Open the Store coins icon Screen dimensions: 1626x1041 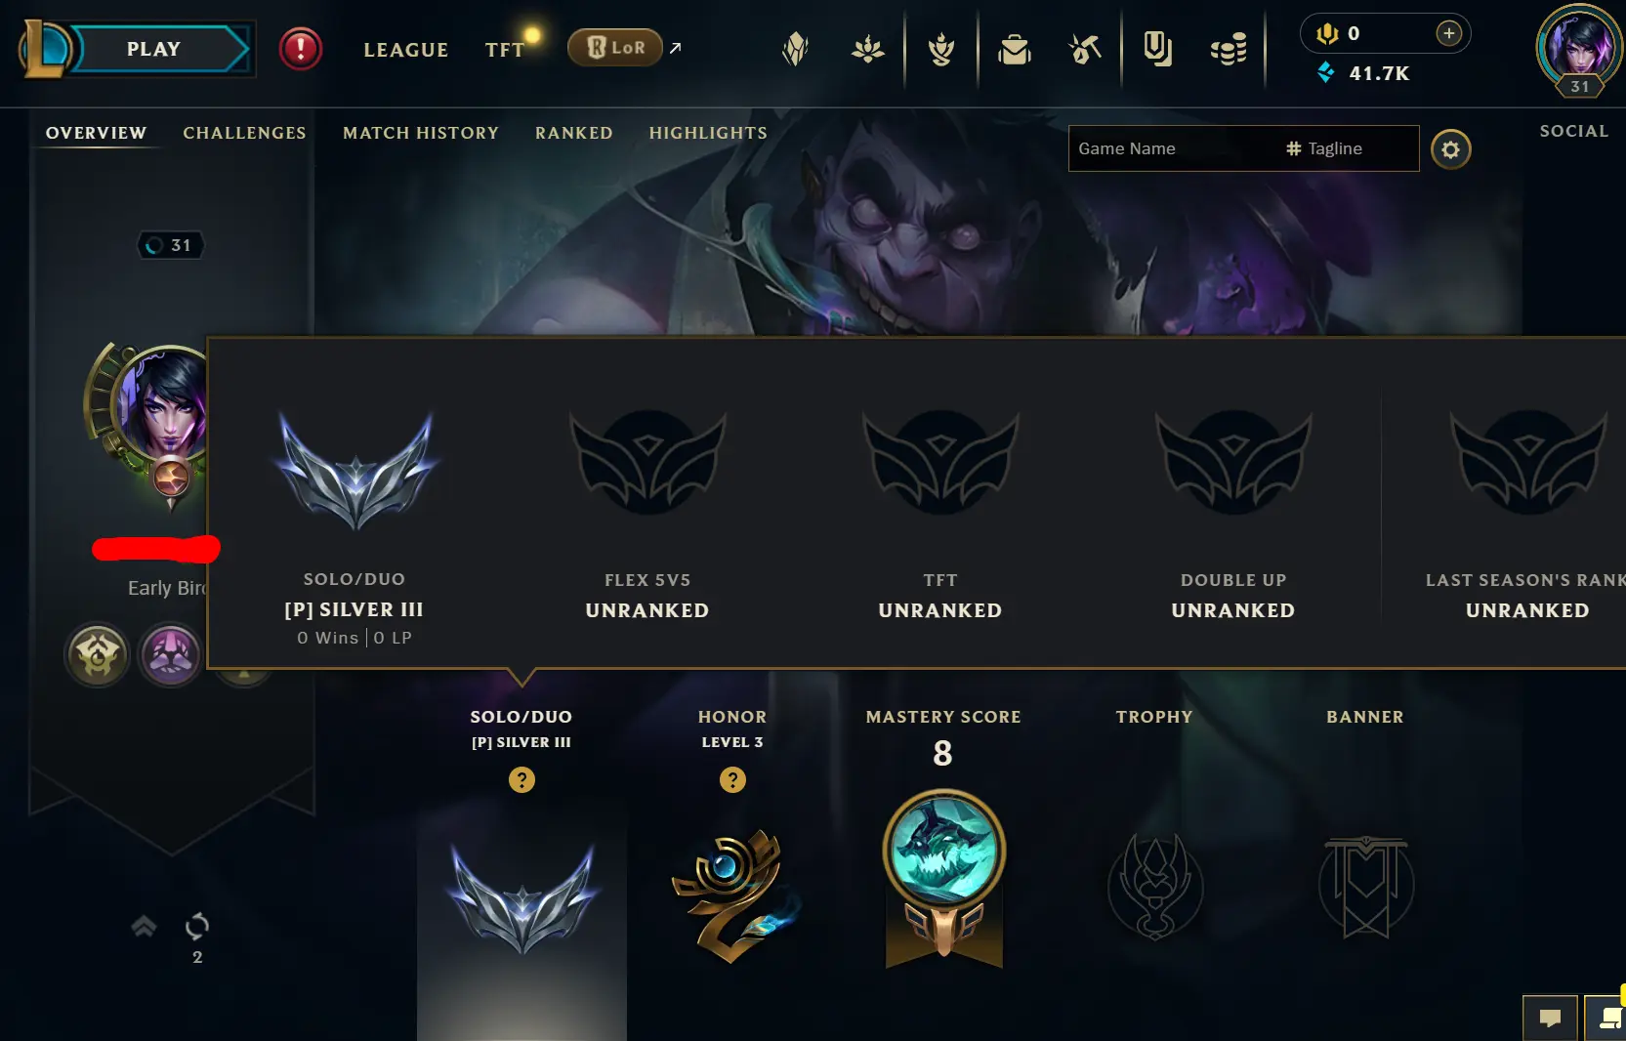pyautogui.click(x=1229, y=49)
